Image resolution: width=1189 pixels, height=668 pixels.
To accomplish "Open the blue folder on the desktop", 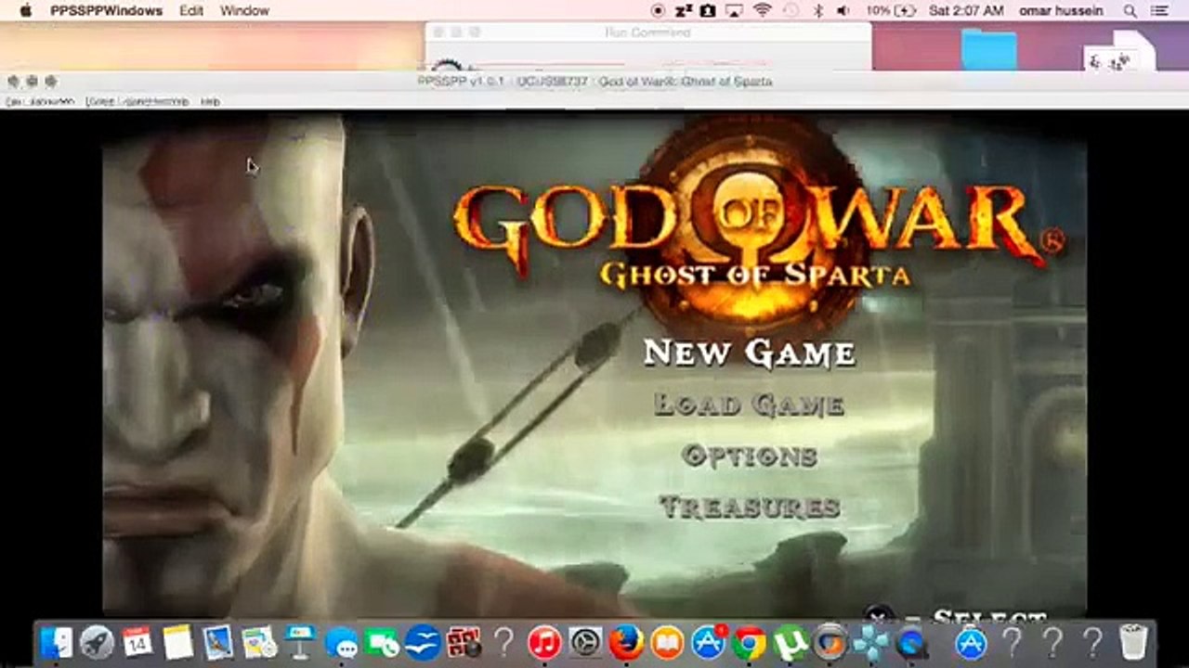I will point(988,49).
